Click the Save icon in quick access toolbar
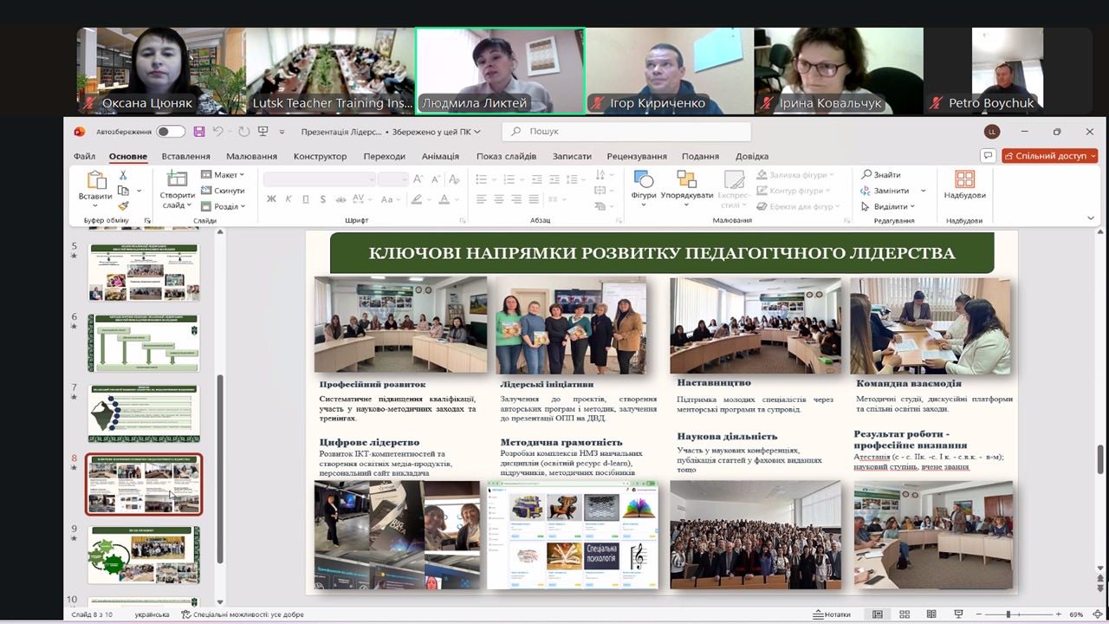Image resolution: width=1109 pixels, height=624 pixels. click(199, 132)
